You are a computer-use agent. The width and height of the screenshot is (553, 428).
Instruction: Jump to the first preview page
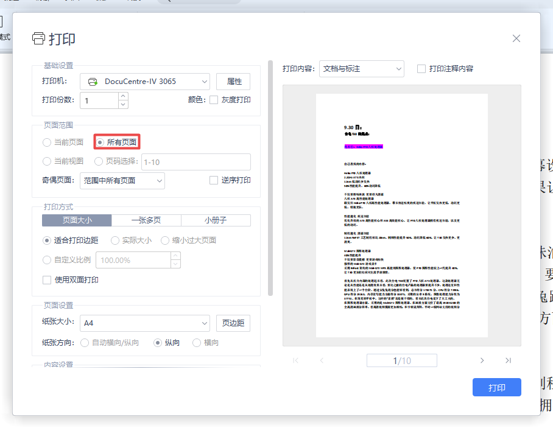point(296,360)
